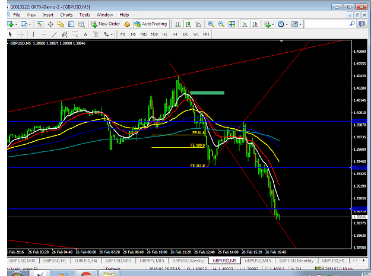
Task: Switch to EURUSD,H4 chart tab
Action: 85,261
